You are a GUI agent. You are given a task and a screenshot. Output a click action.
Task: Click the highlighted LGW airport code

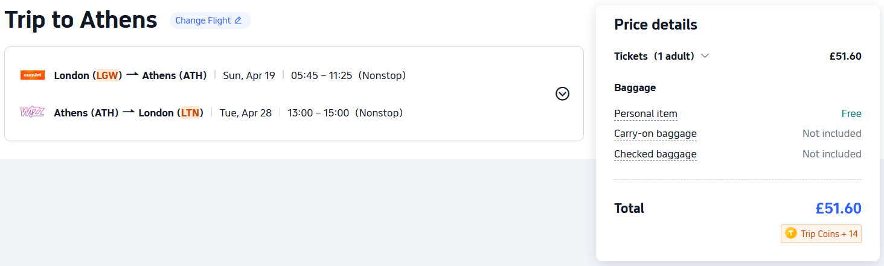108,75
